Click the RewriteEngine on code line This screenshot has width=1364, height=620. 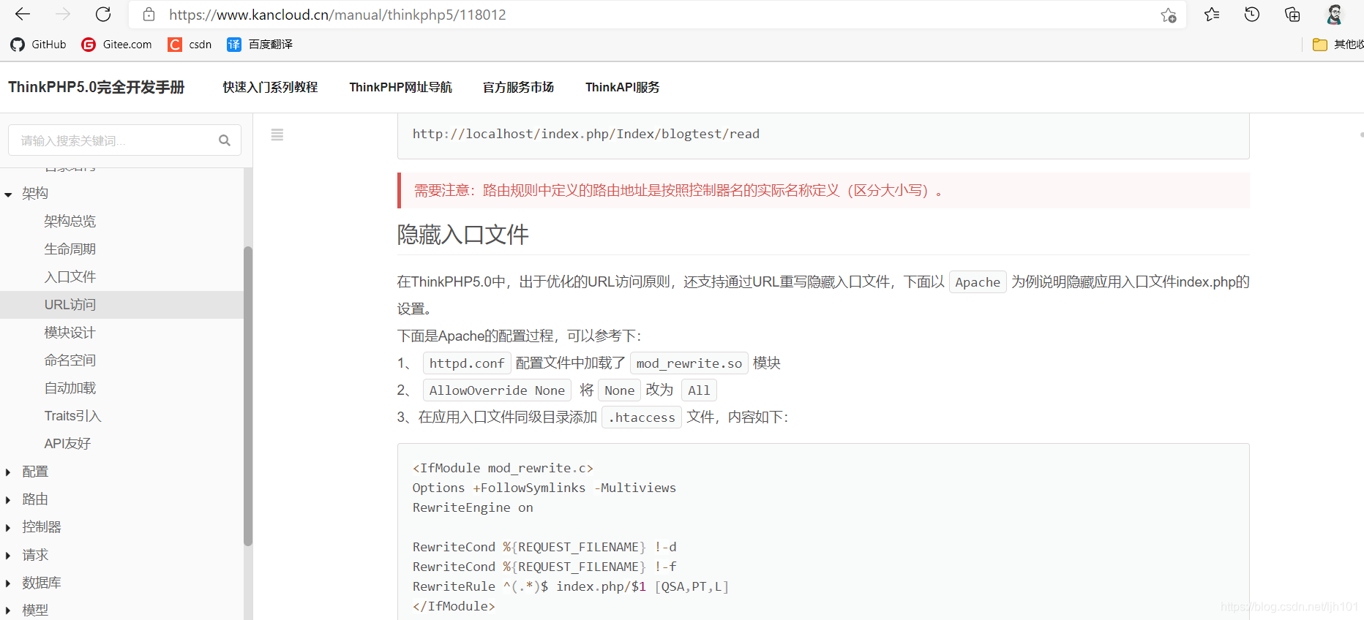(473, 507)
